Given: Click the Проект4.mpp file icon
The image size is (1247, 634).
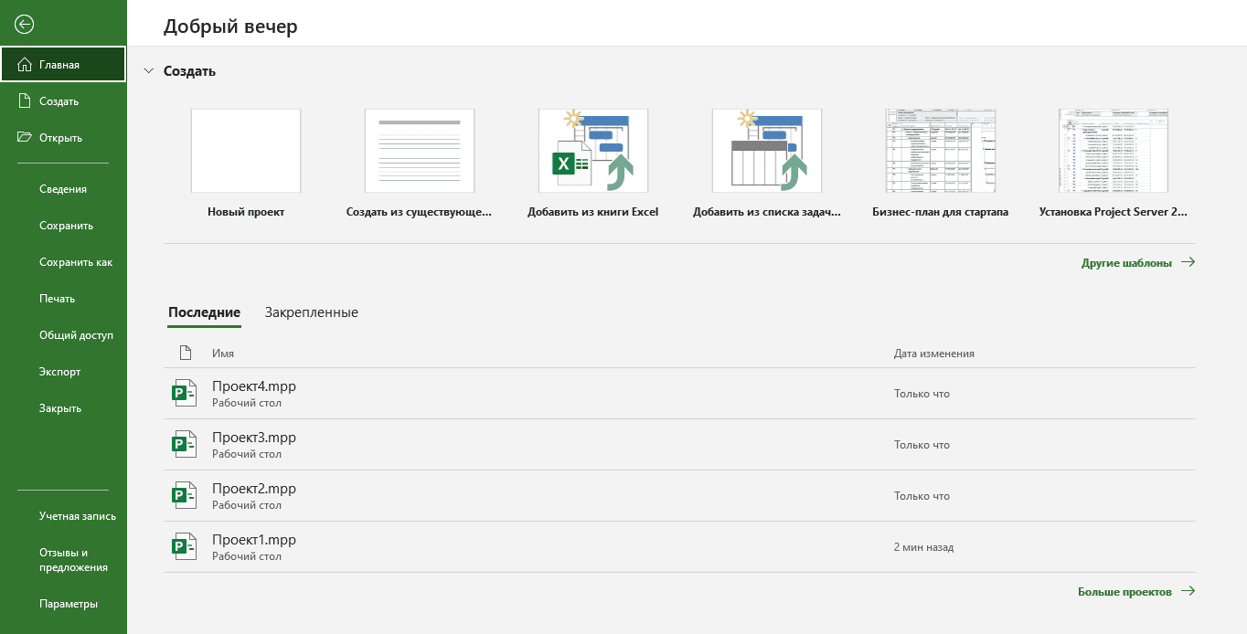Looking at the screenshot, I should click(x=185, y=394).
